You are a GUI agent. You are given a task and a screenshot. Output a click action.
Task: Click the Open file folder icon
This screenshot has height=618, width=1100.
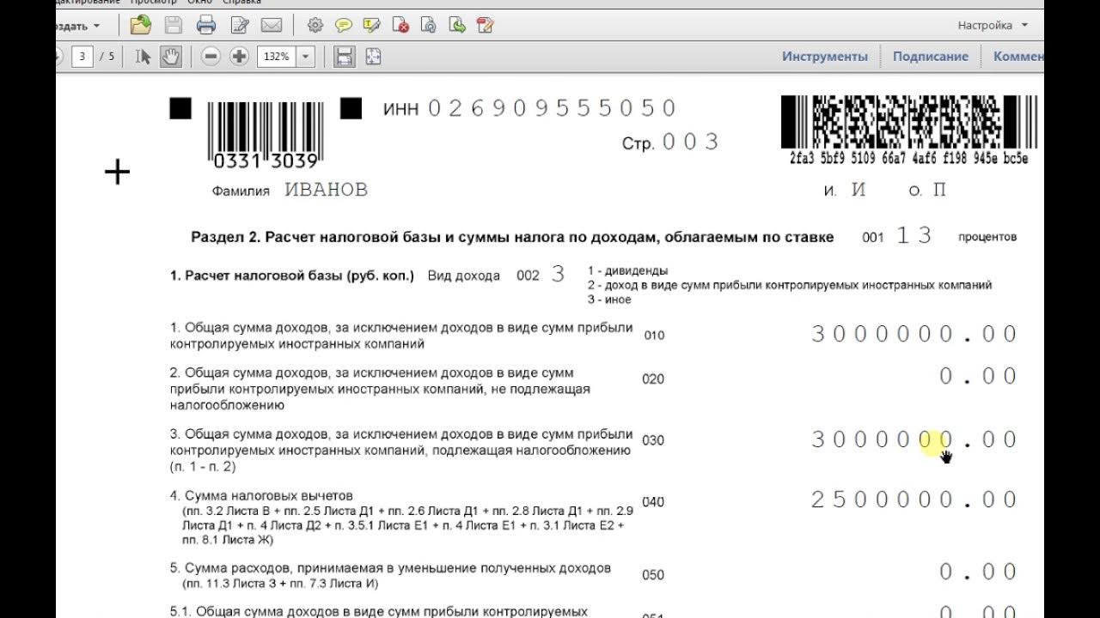tap(140, 25)
